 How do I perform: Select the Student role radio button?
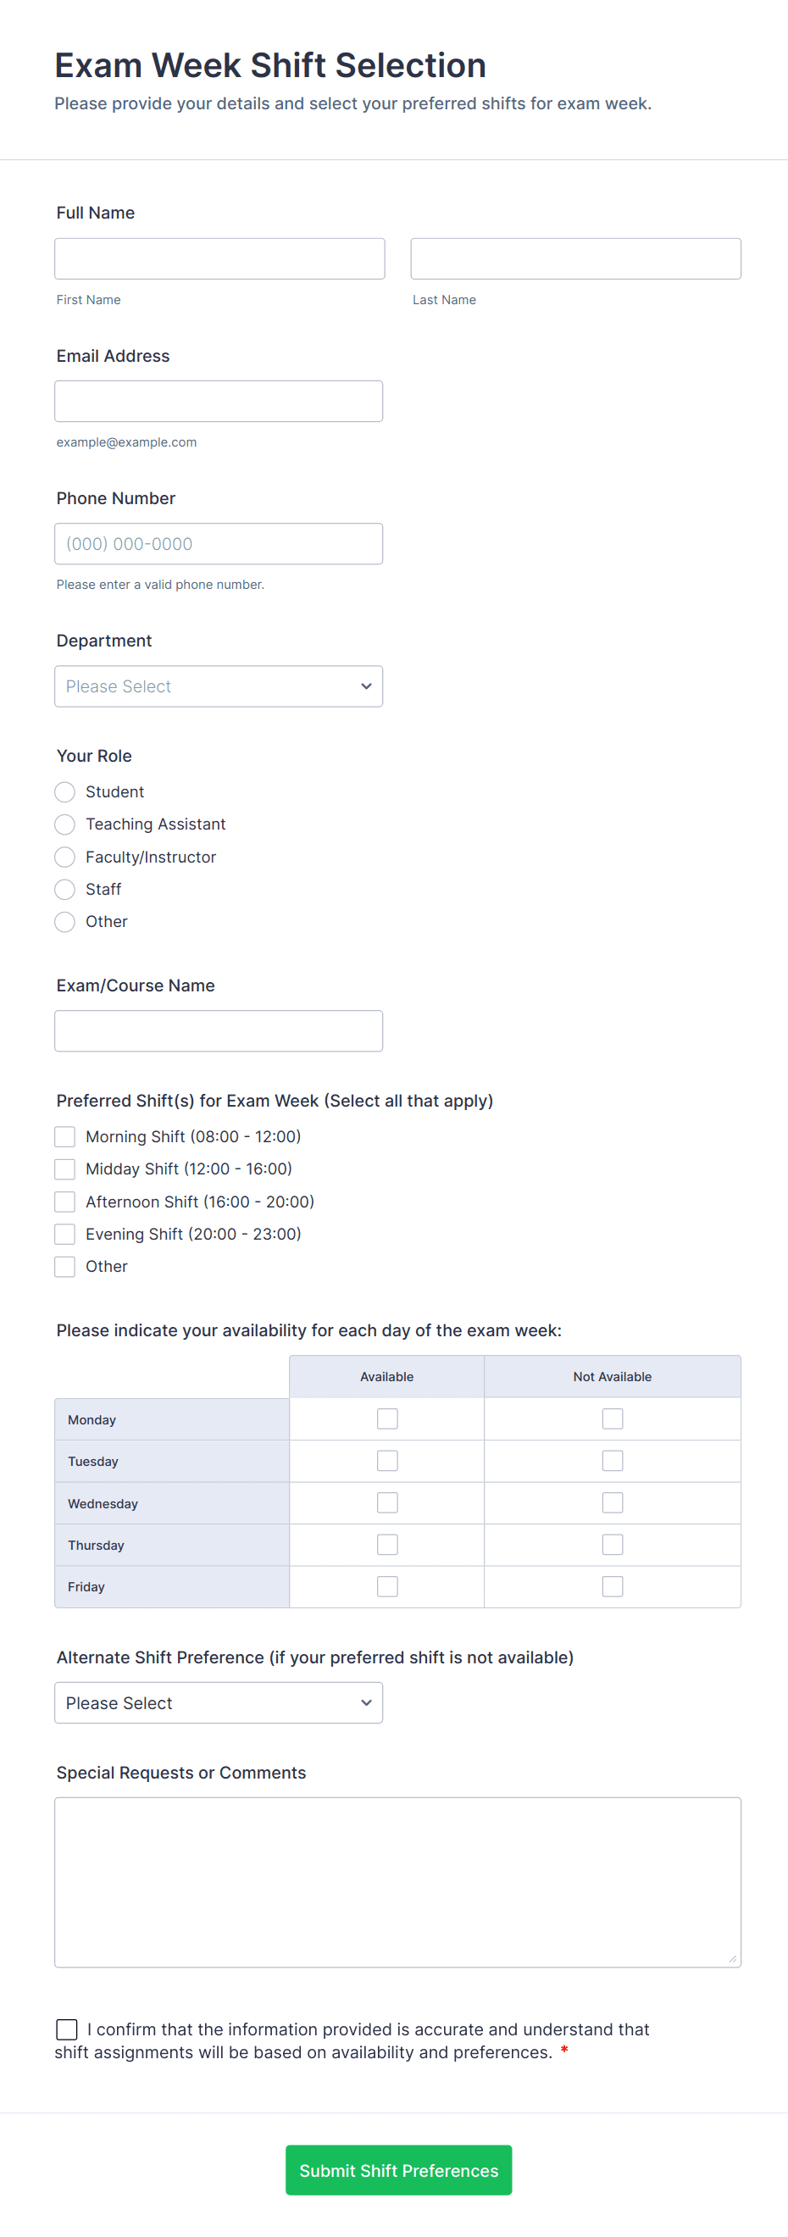pos(65,792)
